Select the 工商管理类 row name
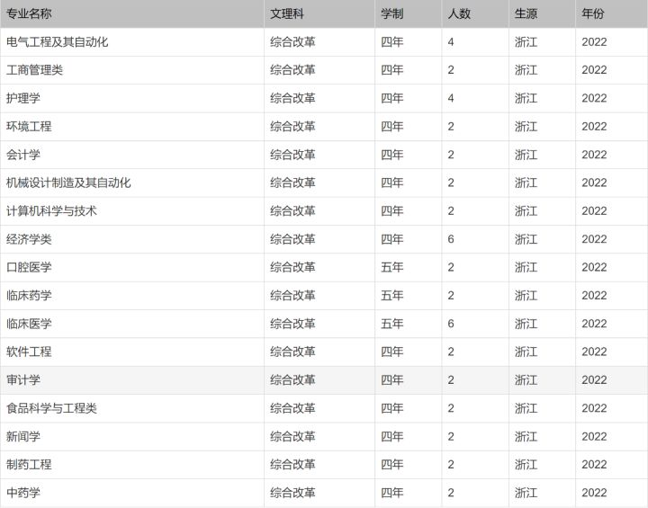The image size is (648, 508). (34, 70)
